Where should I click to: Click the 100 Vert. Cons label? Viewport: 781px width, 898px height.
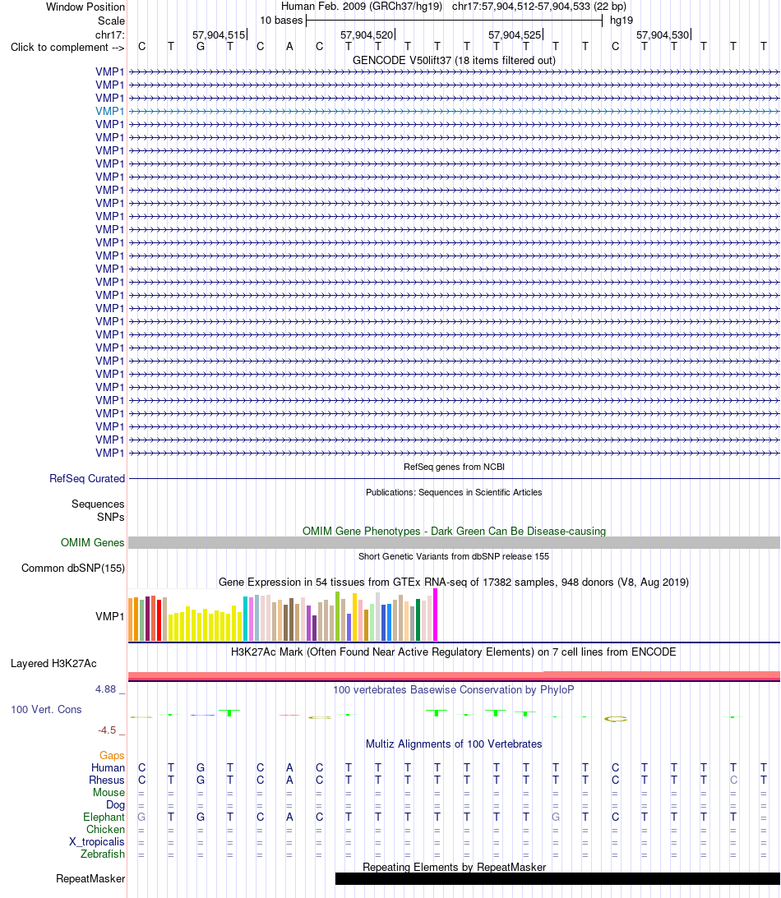click(46, 709)
